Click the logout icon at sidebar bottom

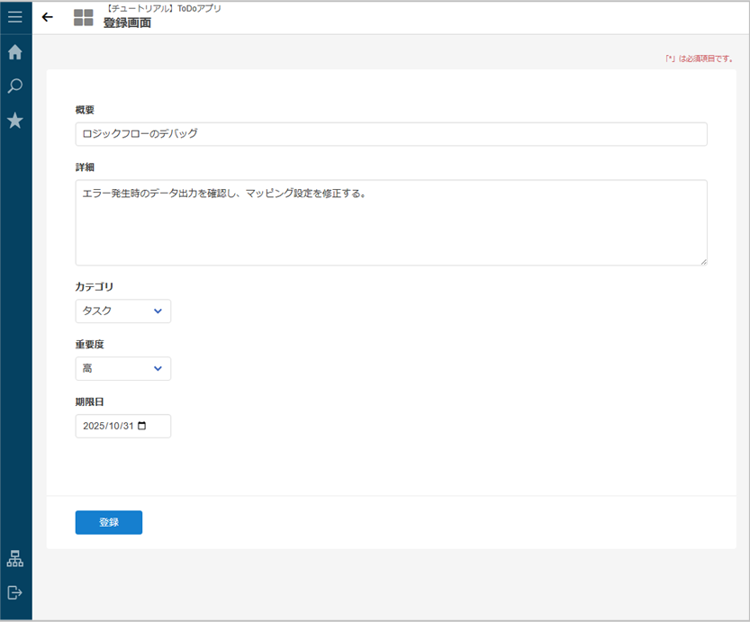[15, 592]
